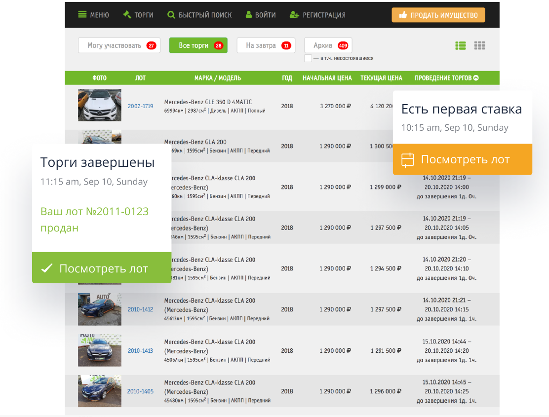Switch to the 'На завтра' tab
This screenshot has height=417, width=549.
pyautogui.click(x=266, y=45)
